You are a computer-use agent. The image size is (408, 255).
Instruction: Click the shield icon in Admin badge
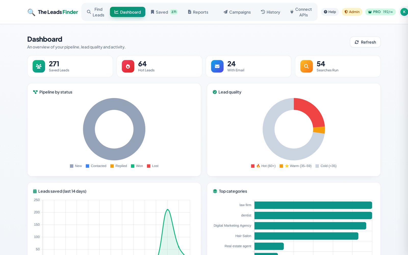click(346, 12)
